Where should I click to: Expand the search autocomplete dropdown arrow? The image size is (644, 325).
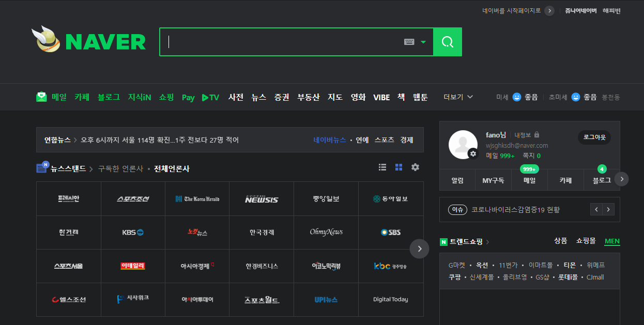click(423, 42)
